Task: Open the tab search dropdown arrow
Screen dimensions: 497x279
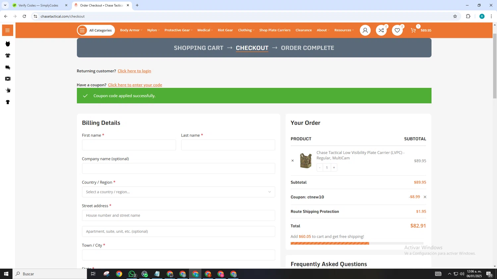Action: point(5,5)
